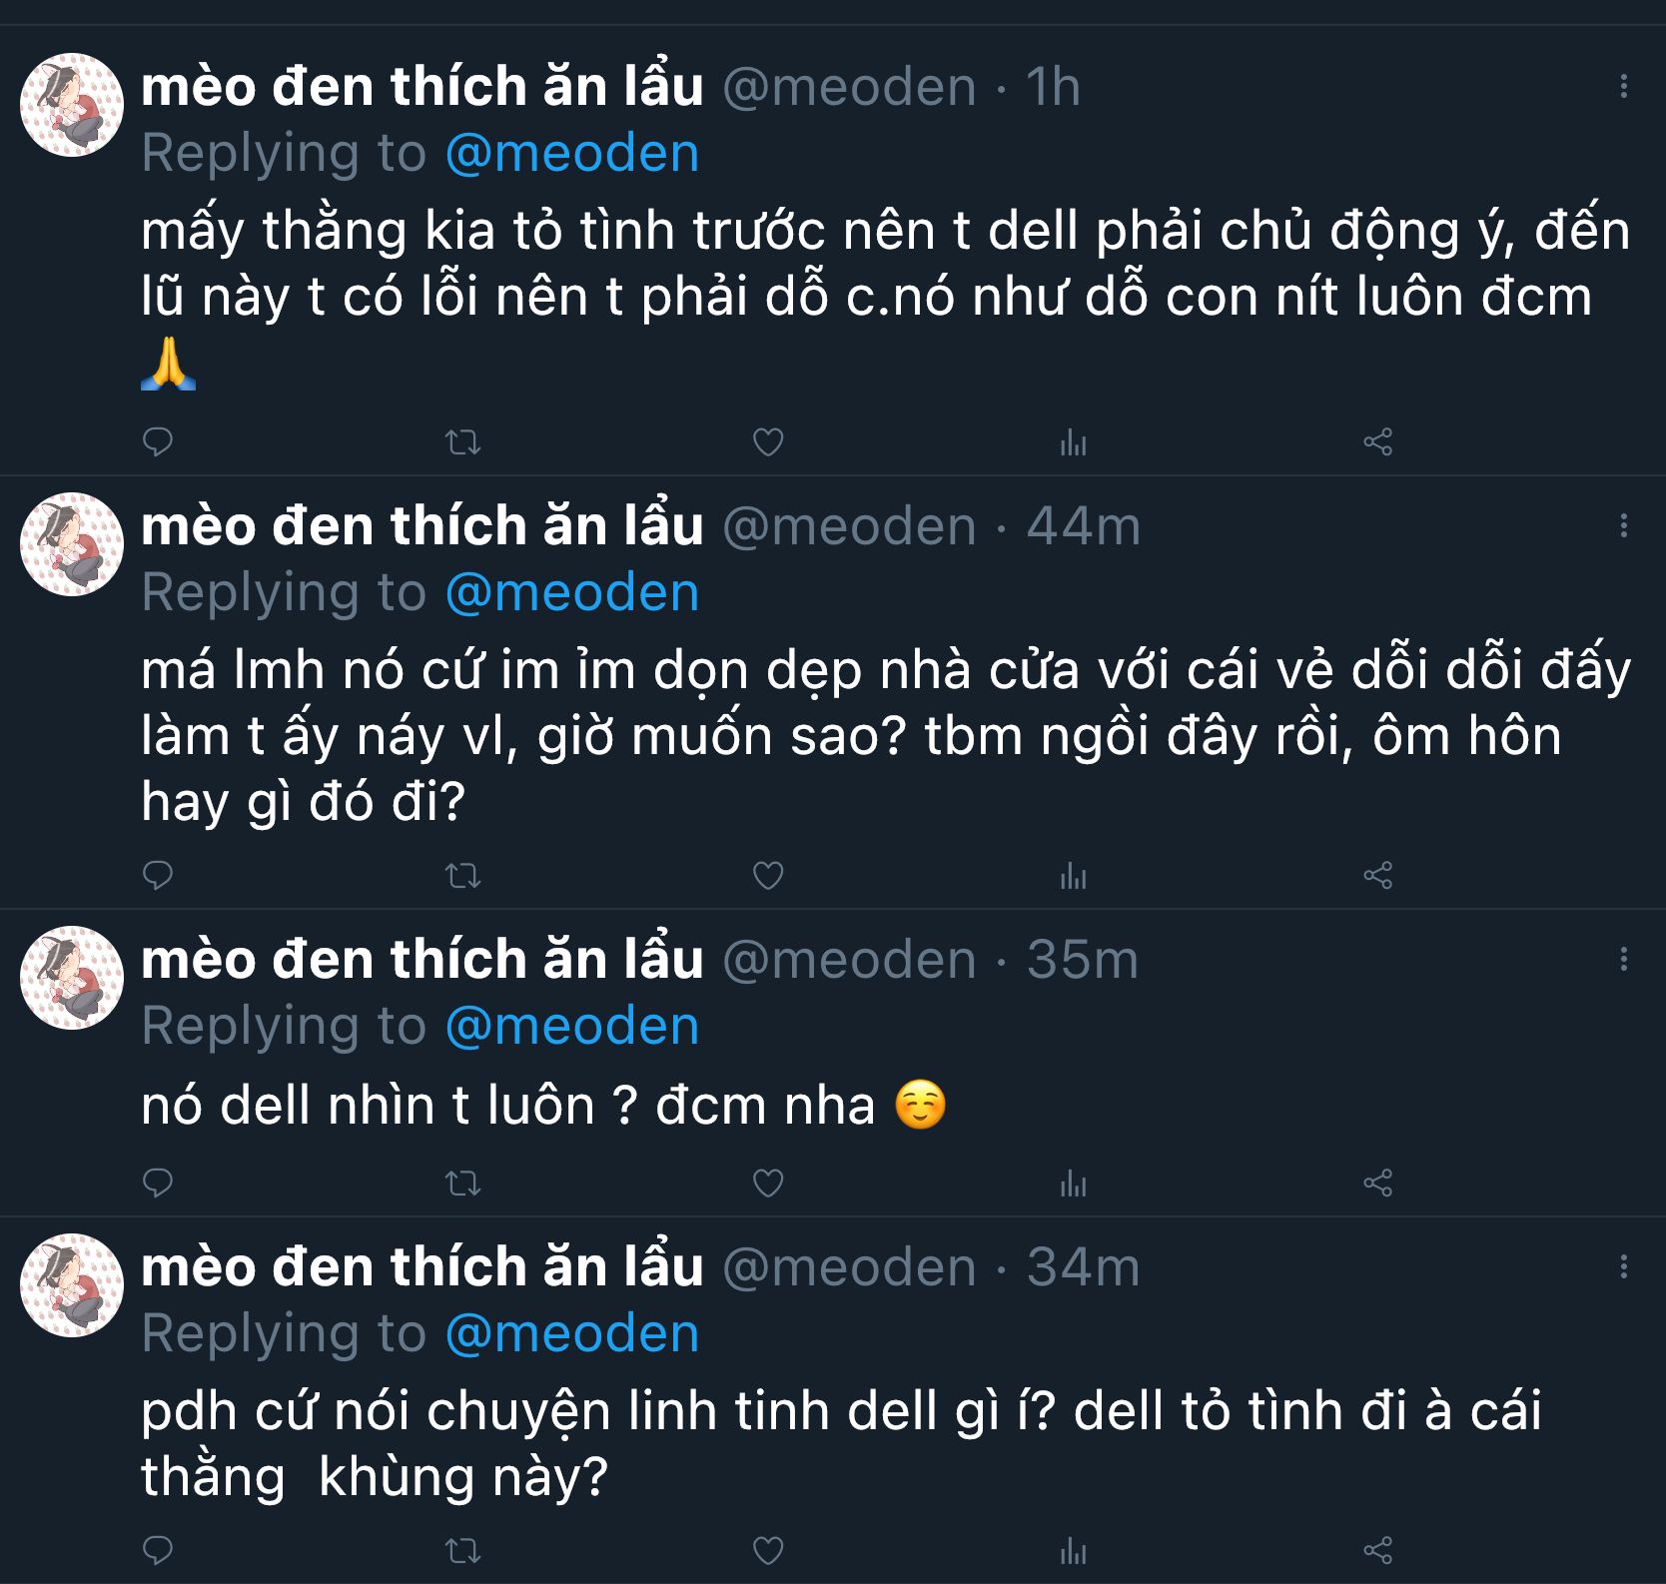Open more options on the 44m tweet

pyautogui.click(x=1623, y=525)
